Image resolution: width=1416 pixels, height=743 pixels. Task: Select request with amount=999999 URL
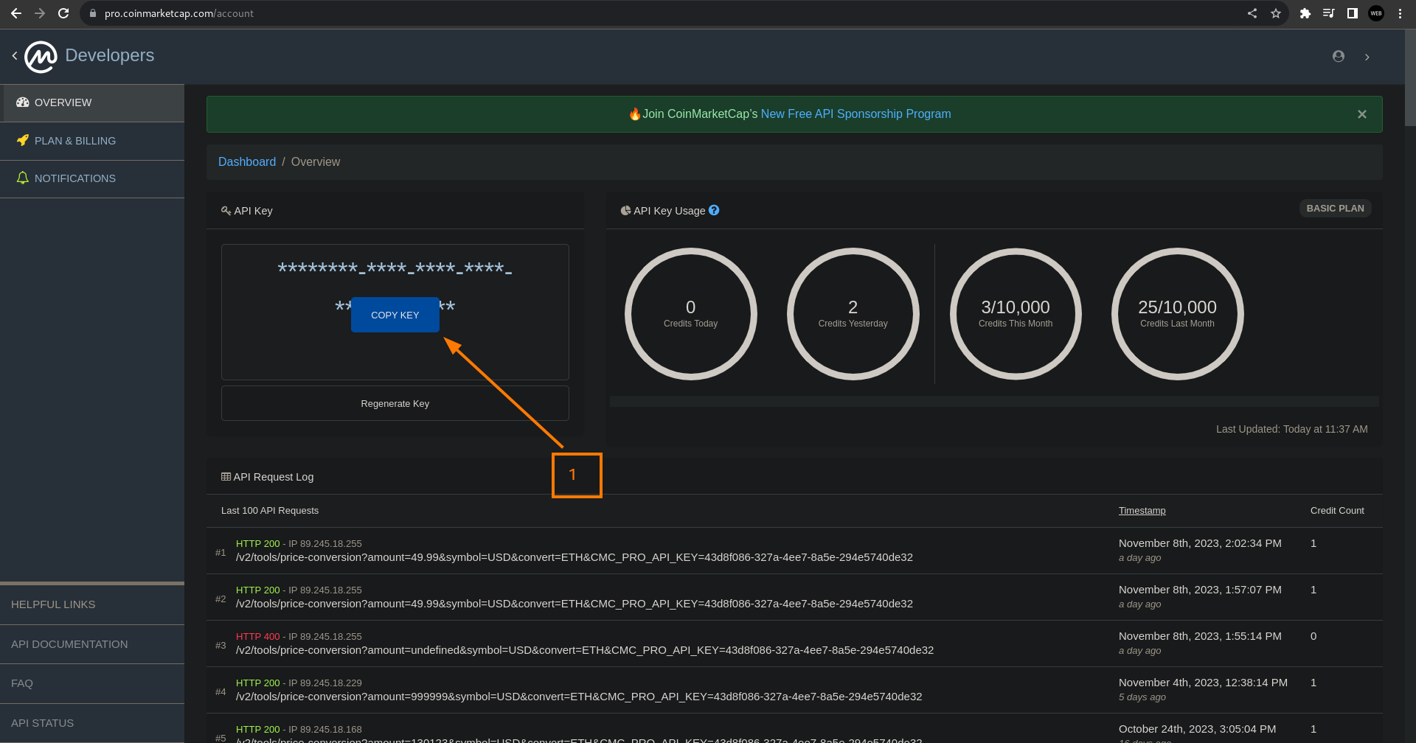579,697
